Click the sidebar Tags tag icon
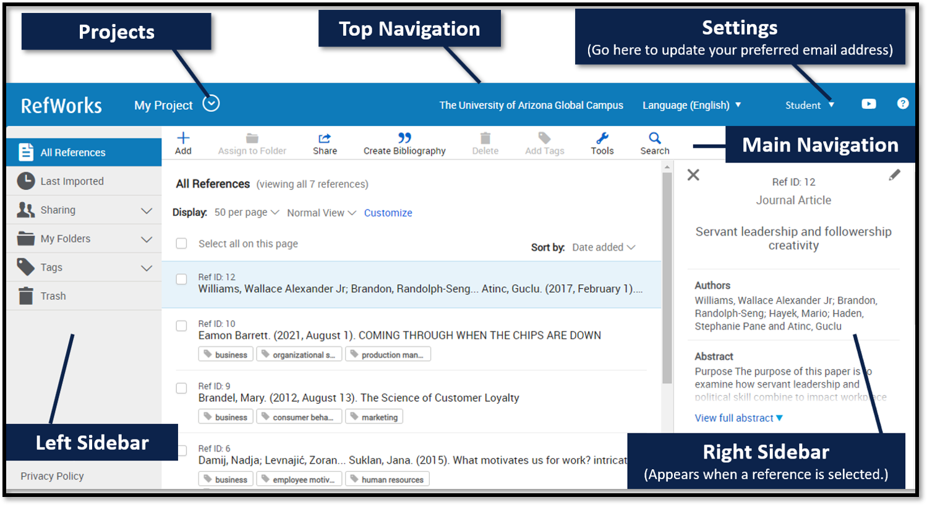The image size is (927, 505). 26,267
